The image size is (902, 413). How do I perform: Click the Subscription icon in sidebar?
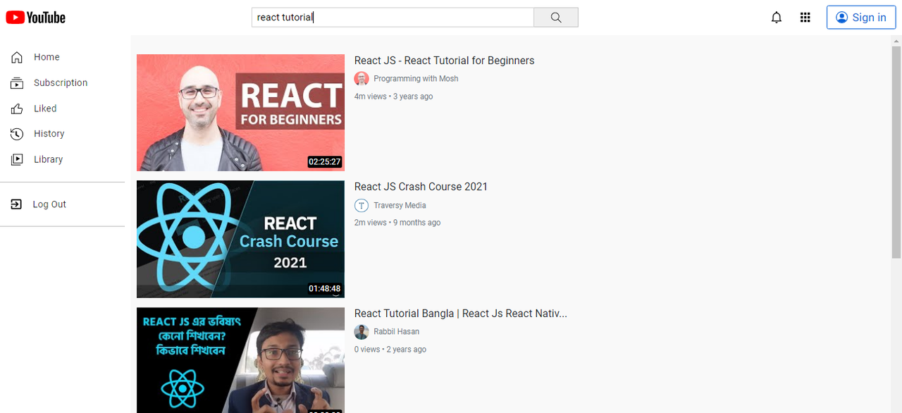pos(17,83)
